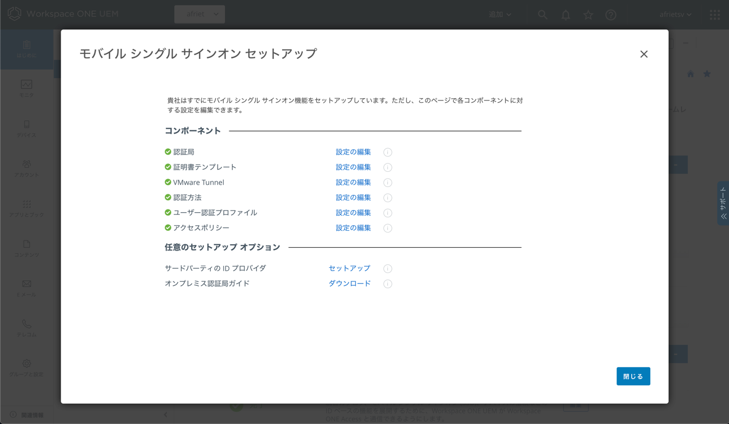The width and height of the screenshot is (729, 424).
Task: Show info icon for 認証方法
Action: tap(388, 198)
